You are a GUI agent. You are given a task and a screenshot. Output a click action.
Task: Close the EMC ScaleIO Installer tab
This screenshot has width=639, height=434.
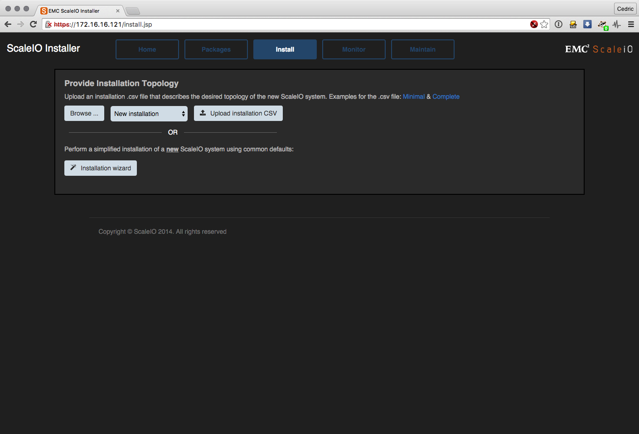pos(118,11)
